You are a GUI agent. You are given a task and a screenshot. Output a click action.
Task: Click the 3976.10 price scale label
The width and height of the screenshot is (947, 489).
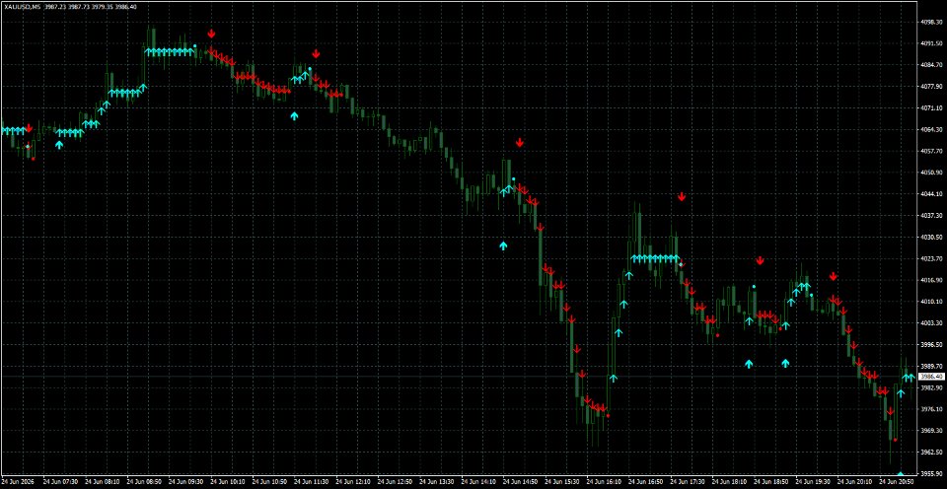(931, 409)
